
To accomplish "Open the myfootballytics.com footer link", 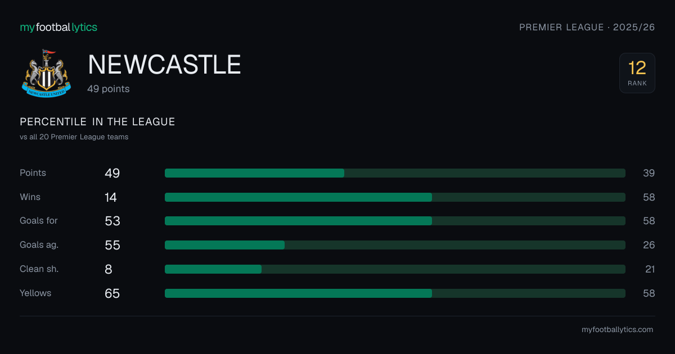I will (617, 330).
